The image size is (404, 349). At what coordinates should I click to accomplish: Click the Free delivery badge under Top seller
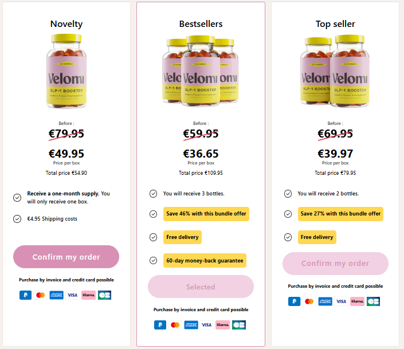tap(317, 237)
